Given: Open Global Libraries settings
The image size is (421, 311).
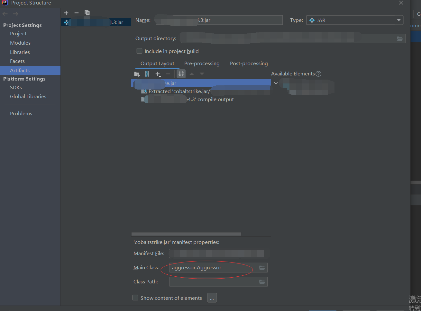Looking at the screenshot, I should point(28,97).
